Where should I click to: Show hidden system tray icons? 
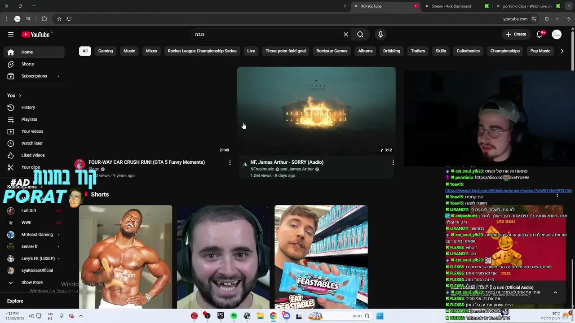pos(81,316)
